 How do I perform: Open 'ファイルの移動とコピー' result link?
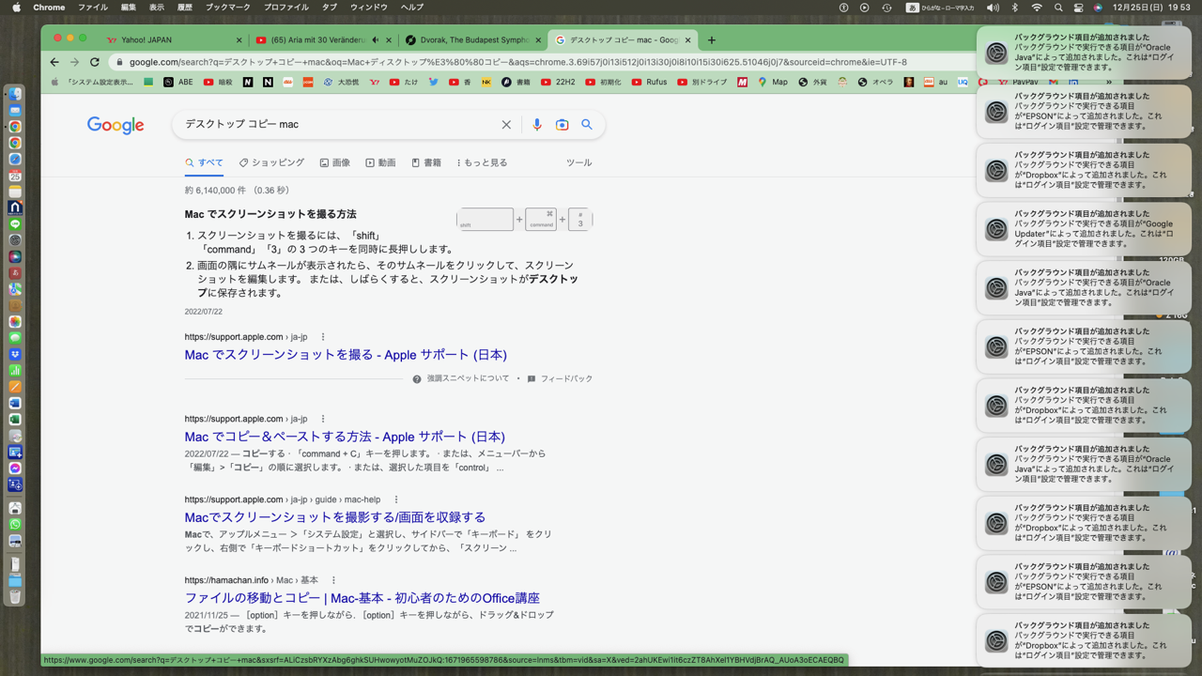coord(362,598)
